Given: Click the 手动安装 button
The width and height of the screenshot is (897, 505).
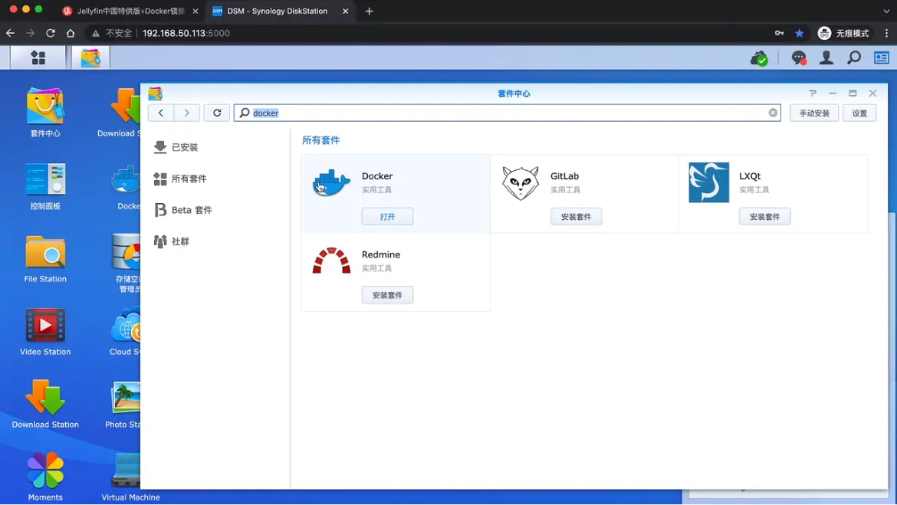Looking at the screenshot, I should (x=813, y=113).
